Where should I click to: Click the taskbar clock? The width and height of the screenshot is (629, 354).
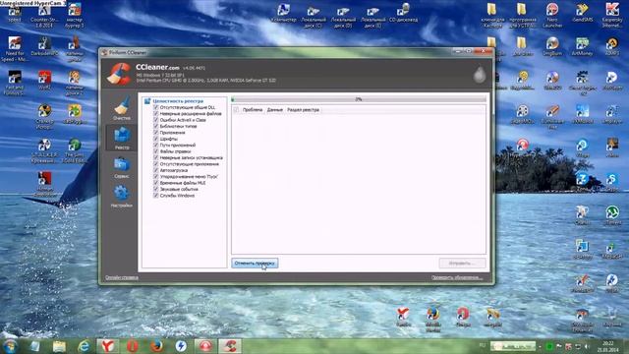click(608, 346)
